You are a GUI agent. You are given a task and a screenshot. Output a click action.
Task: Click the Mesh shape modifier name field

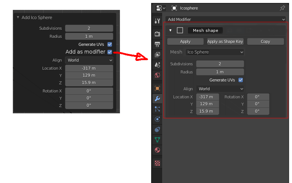[x=205, y=30]
